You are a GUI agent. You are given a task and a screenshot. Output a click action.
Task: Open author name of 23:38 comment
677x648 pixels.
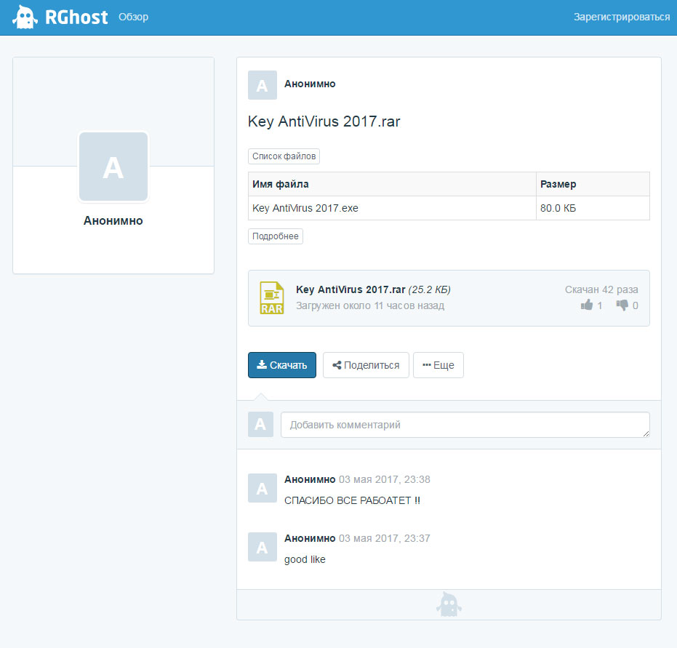[310, 479]
